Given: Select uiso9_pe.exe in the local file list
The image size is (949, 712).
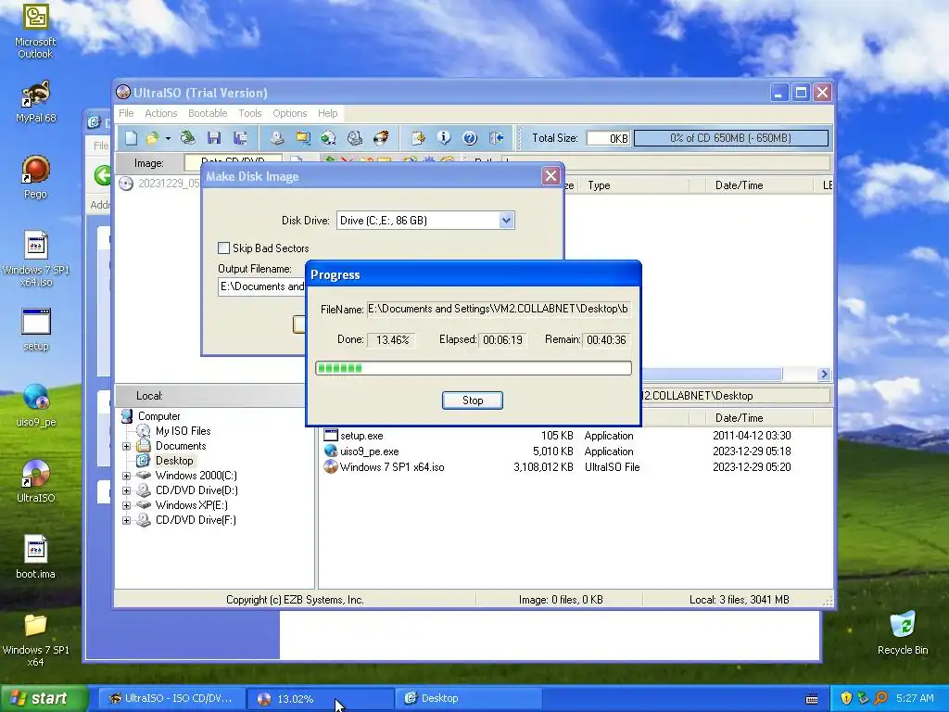Looking at the screenshot, I should (x=369, y=451).
